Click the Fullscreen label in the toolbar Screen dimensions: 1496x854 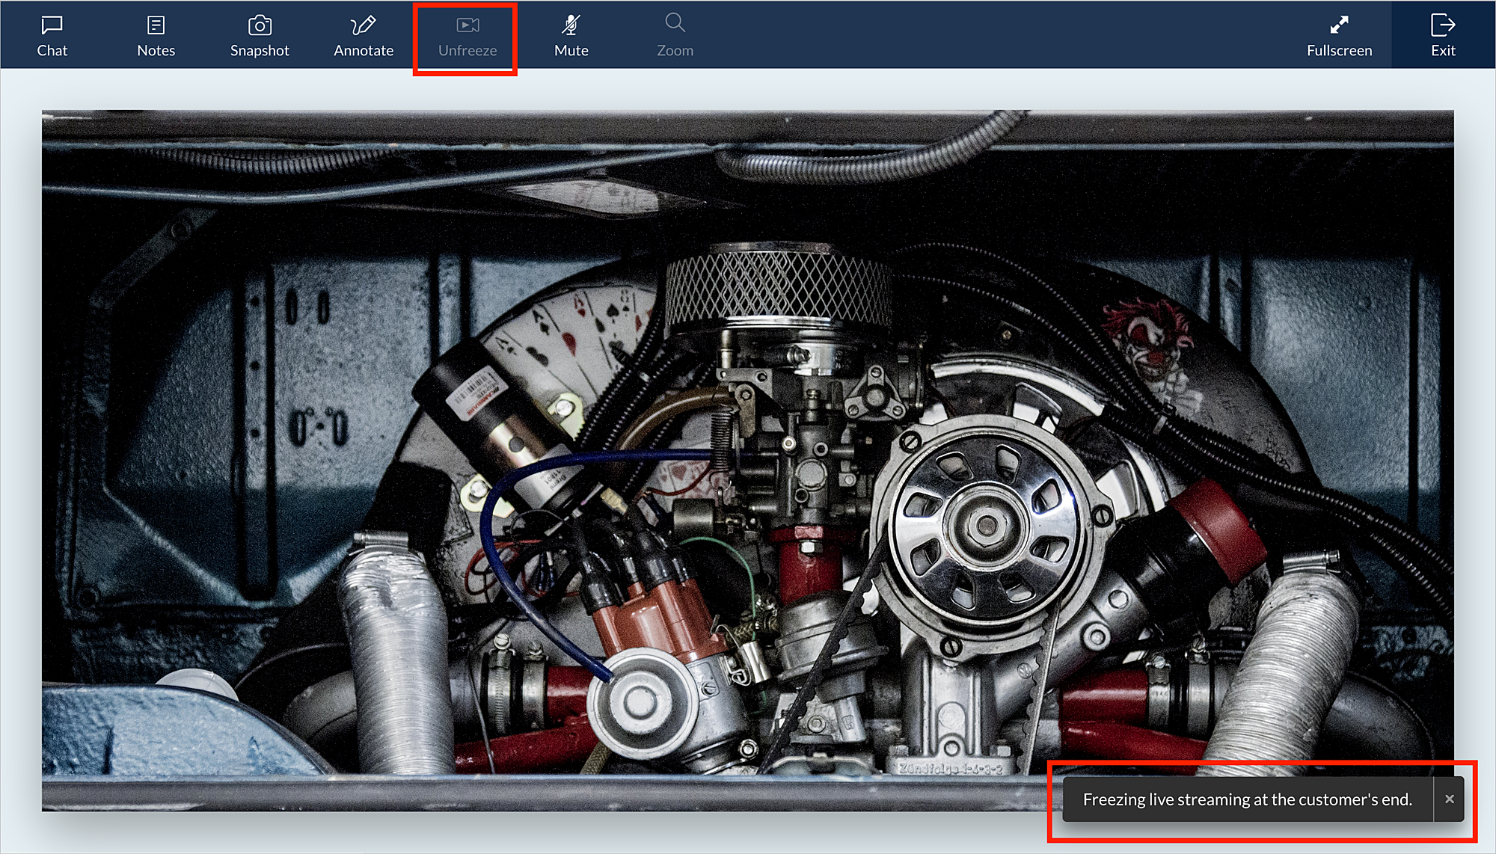pos(1339,51)
